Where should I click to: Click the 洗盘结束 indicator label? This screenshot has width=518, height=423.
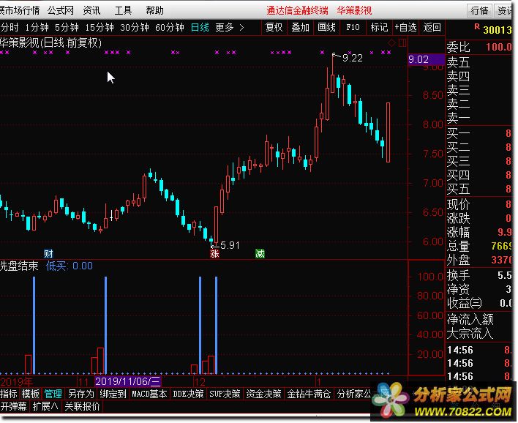point(19,266)
